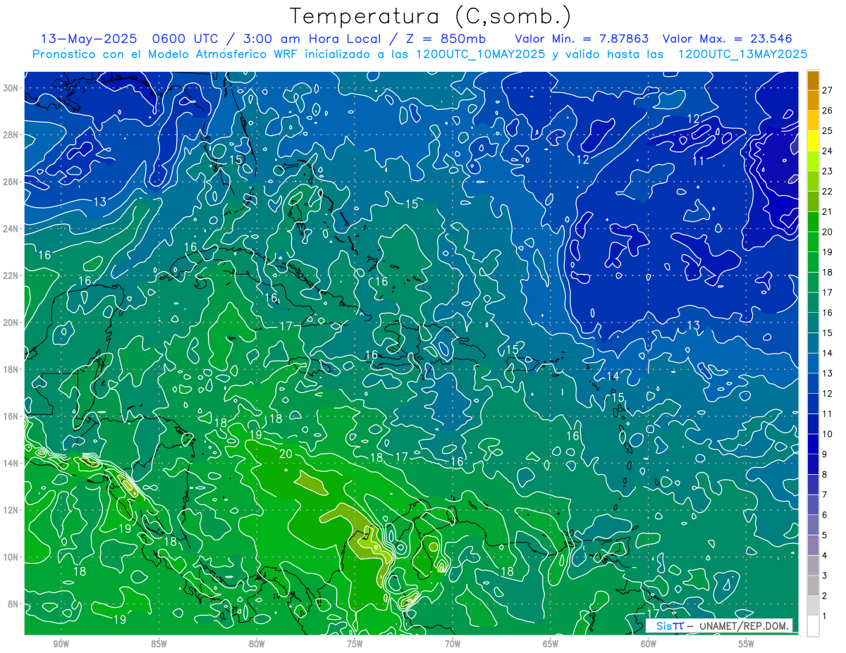The width and height of the screenshot is (846, 653).
Task: Select 'Valor Min. = 7.87863' text
Action: [582, 39]
